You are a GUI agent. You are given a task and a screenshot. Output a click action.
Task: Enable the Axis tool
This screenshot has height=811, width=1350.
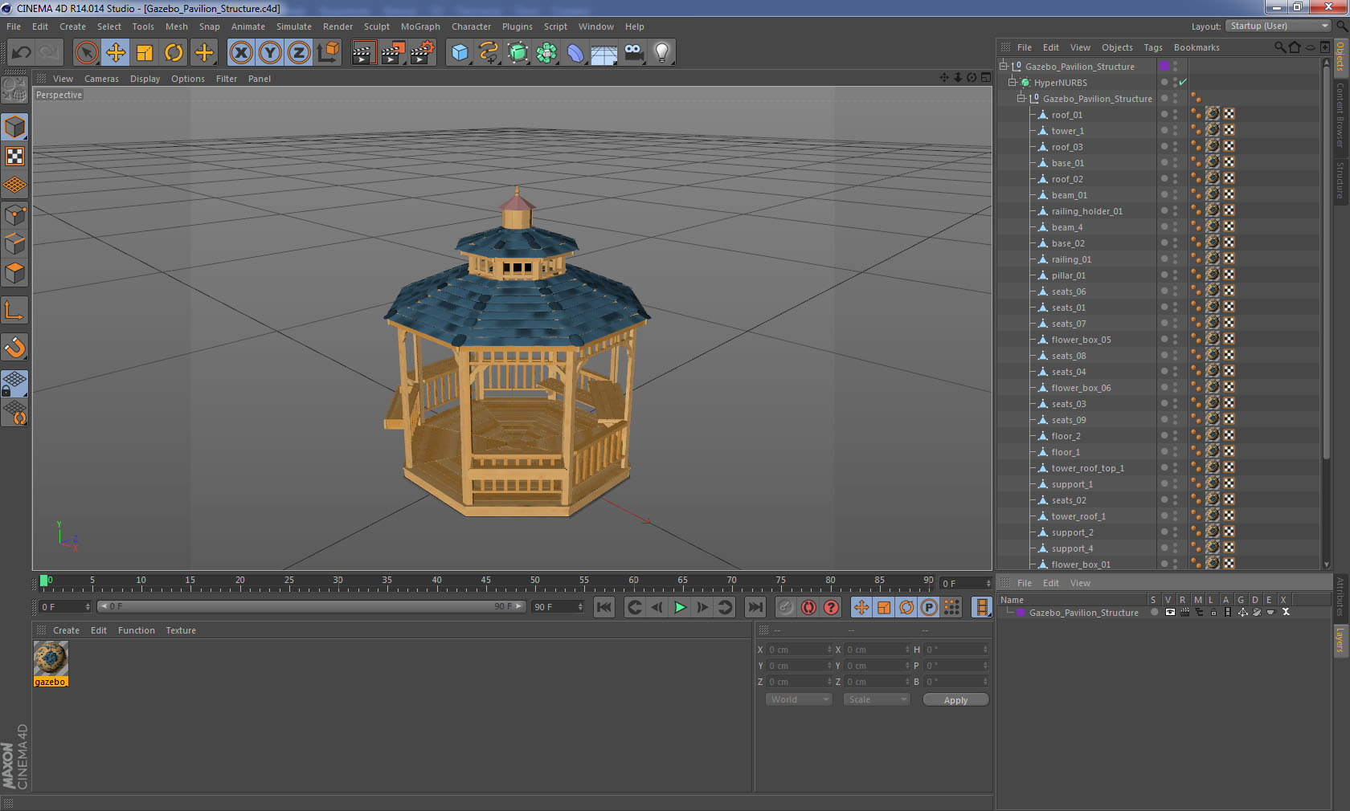15,311
